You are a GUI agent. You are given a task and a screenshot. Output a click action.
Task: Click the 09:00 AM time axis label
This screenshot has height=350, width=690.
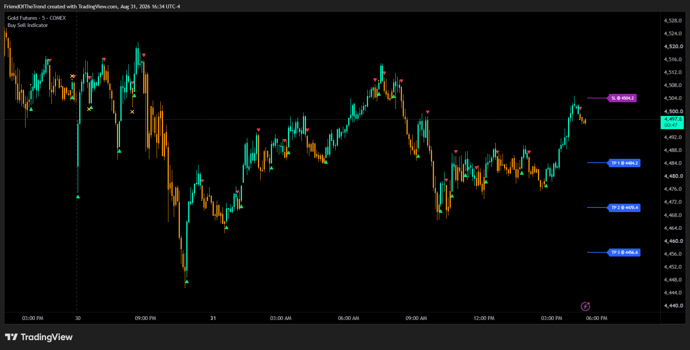(416, 318)
